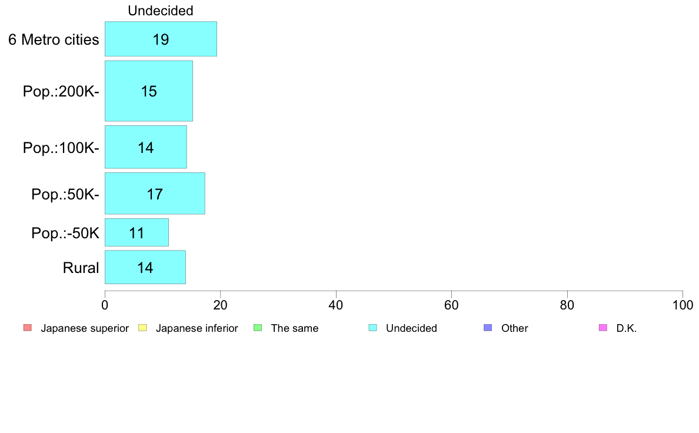This screenshot has height=433, width=699.
Task: Click the cyan Undecided legend swatch
Action: pos(372,328)
